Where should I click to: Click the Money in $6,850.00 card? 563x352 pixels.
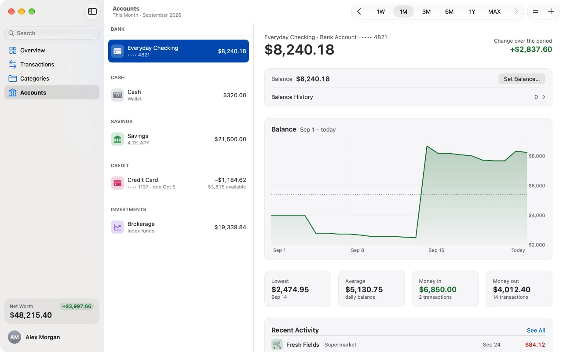pos(445,289)
